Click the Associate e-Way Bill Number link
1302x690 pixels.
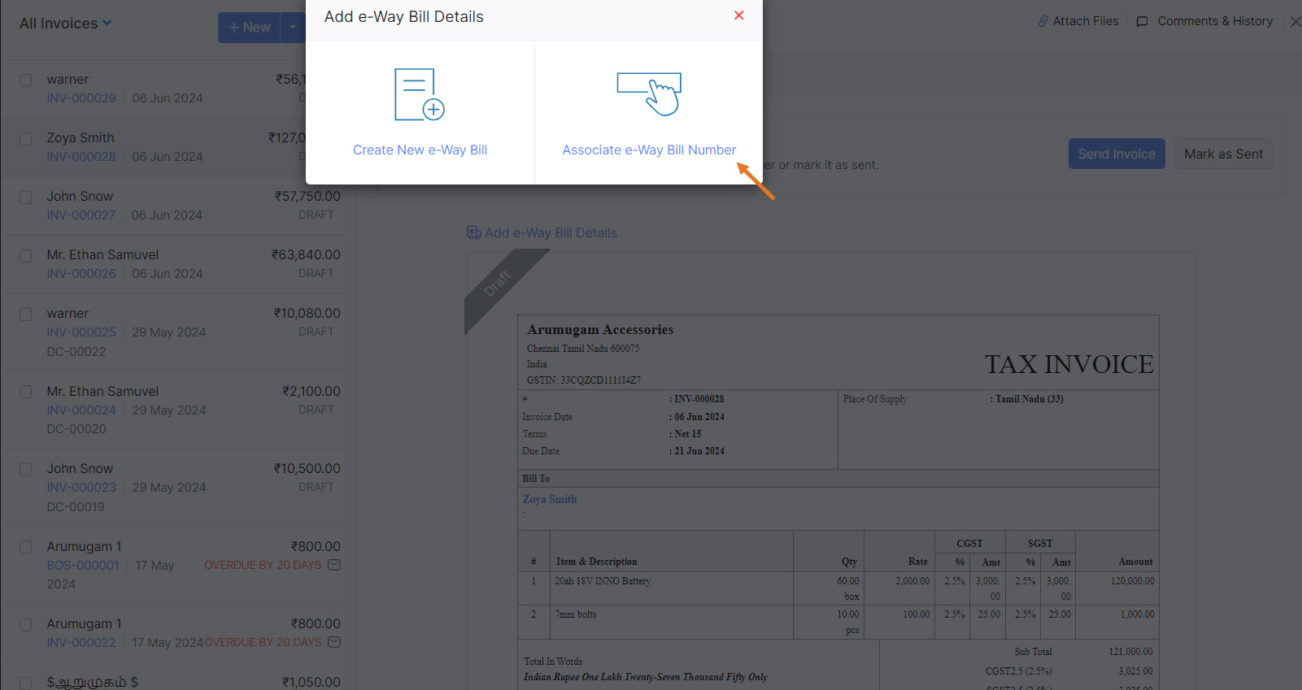point(649,150)
